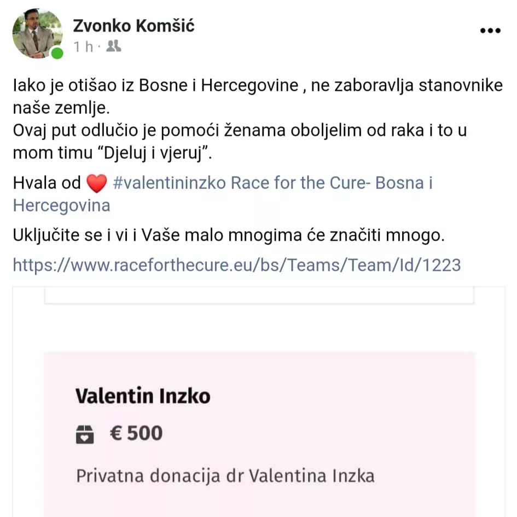The width and height of the screenshot is (517, 517).
Task: Click "Privatna donacija dr Valentina Inzka" text
Action: tap(225, 475)
